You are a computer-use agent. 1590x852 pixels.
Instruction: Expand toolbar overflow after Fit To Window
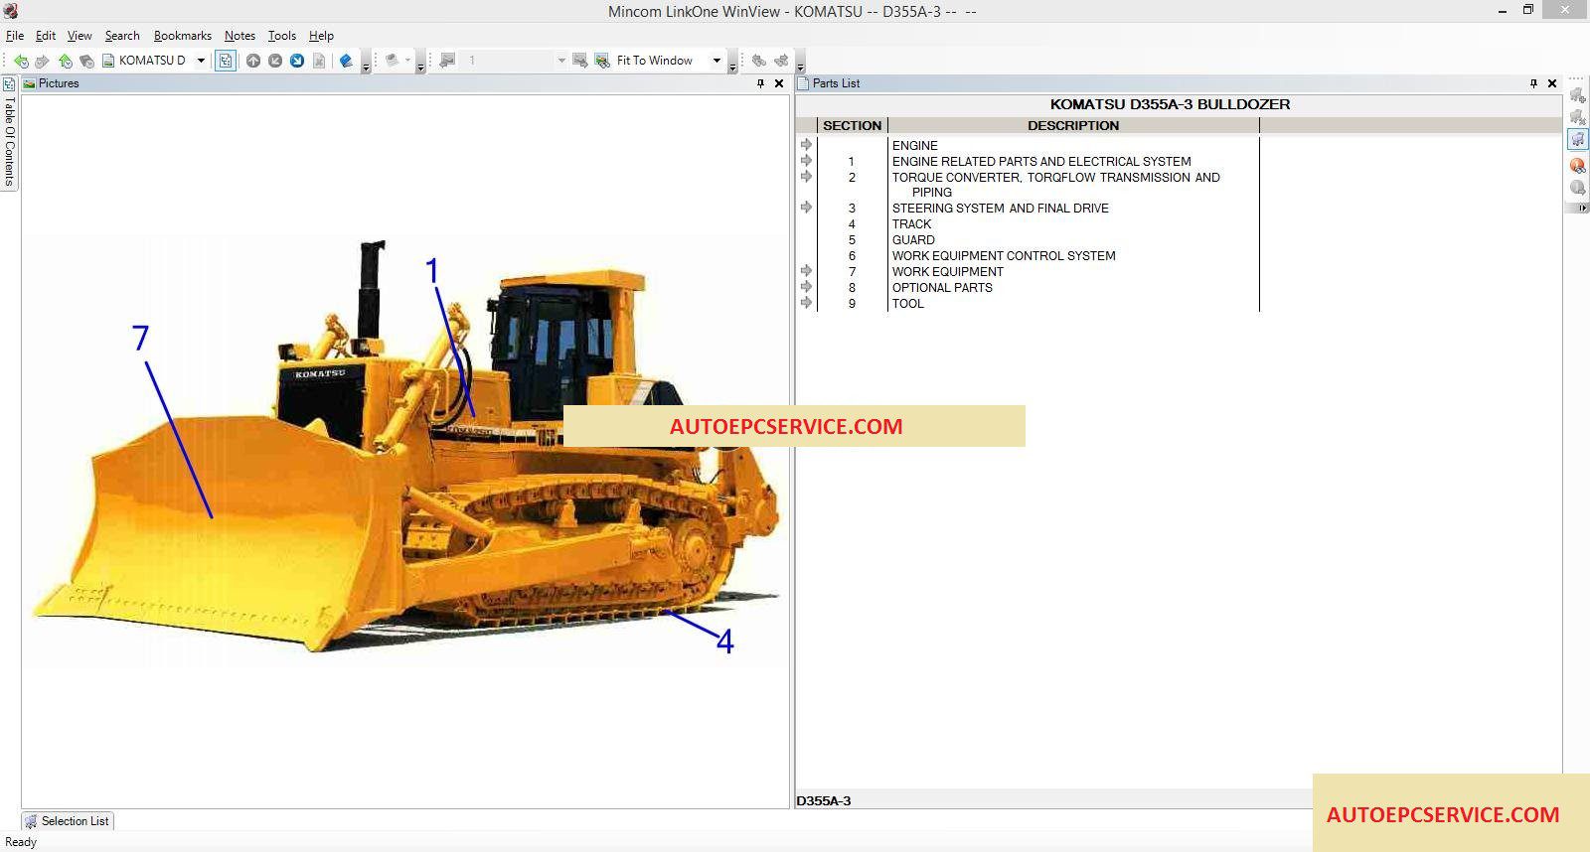[732, 64]
